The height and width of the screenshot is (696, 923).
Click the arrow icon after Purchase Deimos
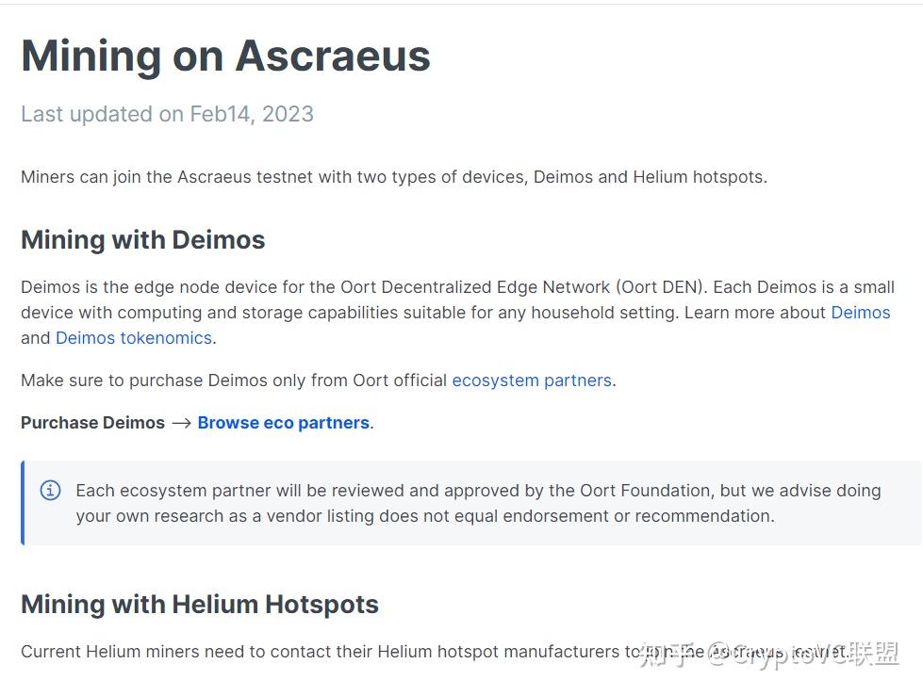181,423
